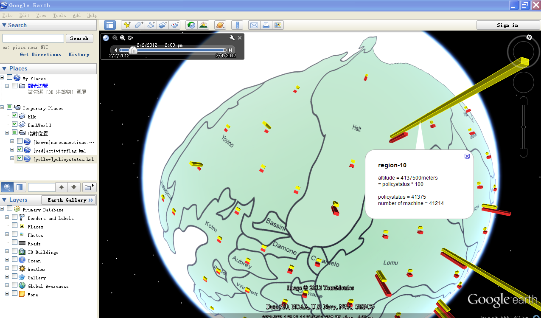Click View in Google Maps icon
The height and width of the screenshot is (318, 541).
coord(278,25)
